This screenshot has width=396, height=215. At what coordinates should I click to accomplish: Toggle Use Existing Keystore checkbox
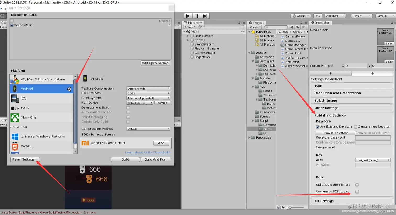pyautogui.click(x=318, y=127)
